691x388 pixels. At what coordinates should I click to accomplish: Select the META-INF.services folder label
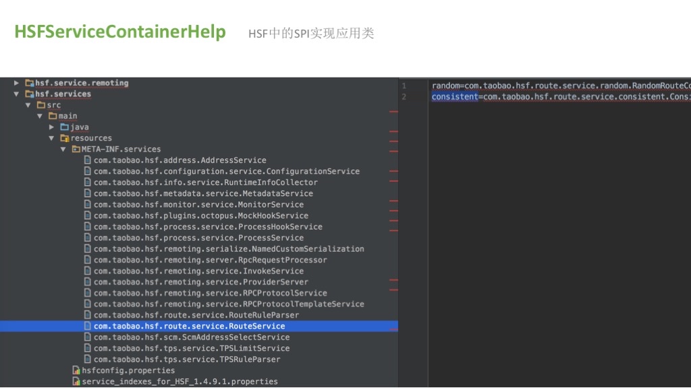(x=121, y=149)
